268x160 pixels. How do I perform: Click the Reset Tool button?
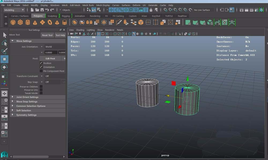click(x=47, y=35)
